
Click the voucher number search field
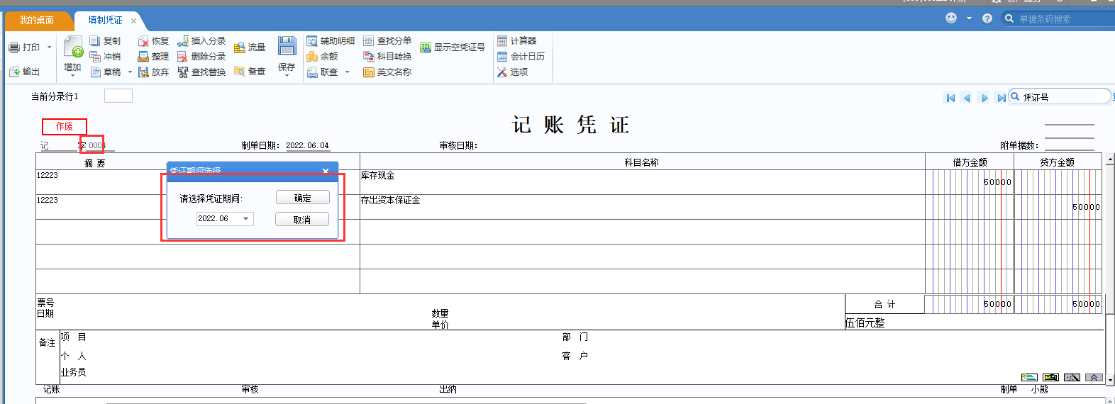(1064, 97)
